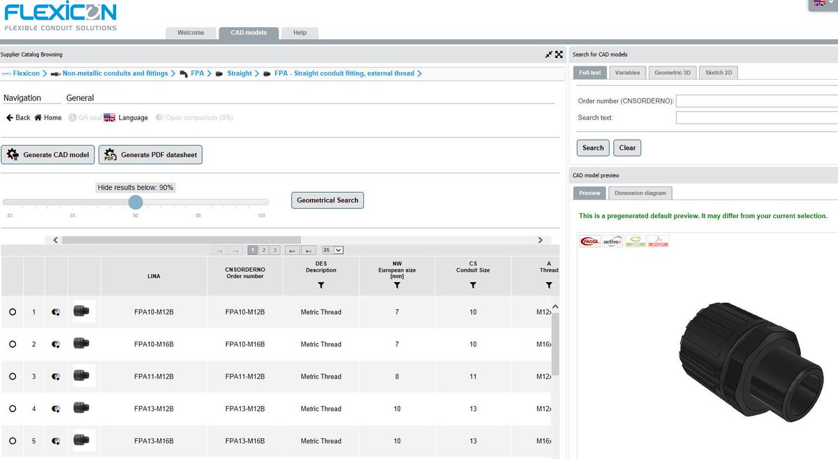
Task: Click the PDF gear icon on Generate PDF datasheet
Action: coord(110,154)
